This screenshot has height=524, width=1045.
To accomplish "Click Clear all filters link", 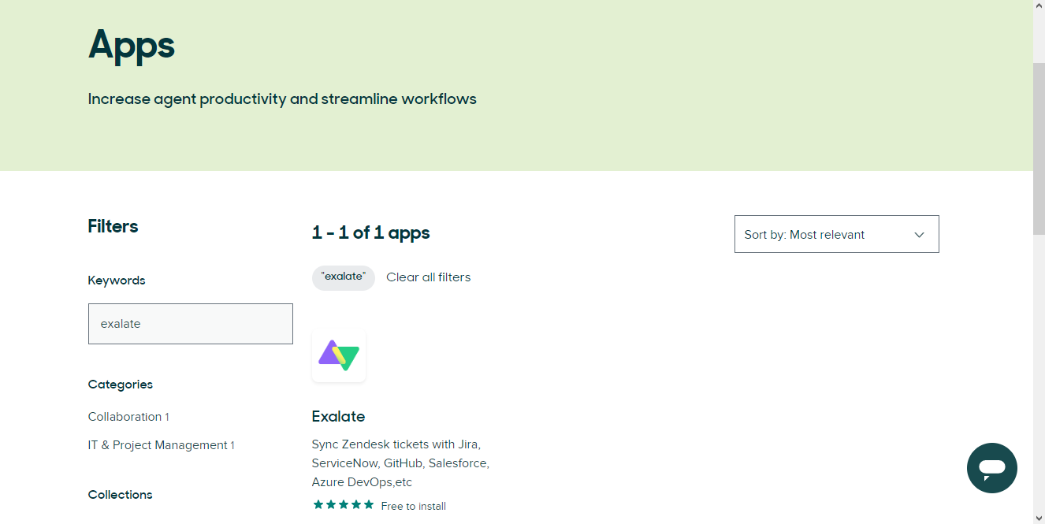I will tap(429, 277).
